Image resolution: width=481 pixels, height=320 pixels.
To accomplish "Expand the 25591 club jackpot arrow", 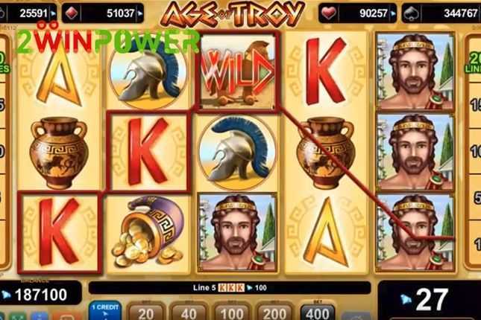I will (x=54, y=13).
